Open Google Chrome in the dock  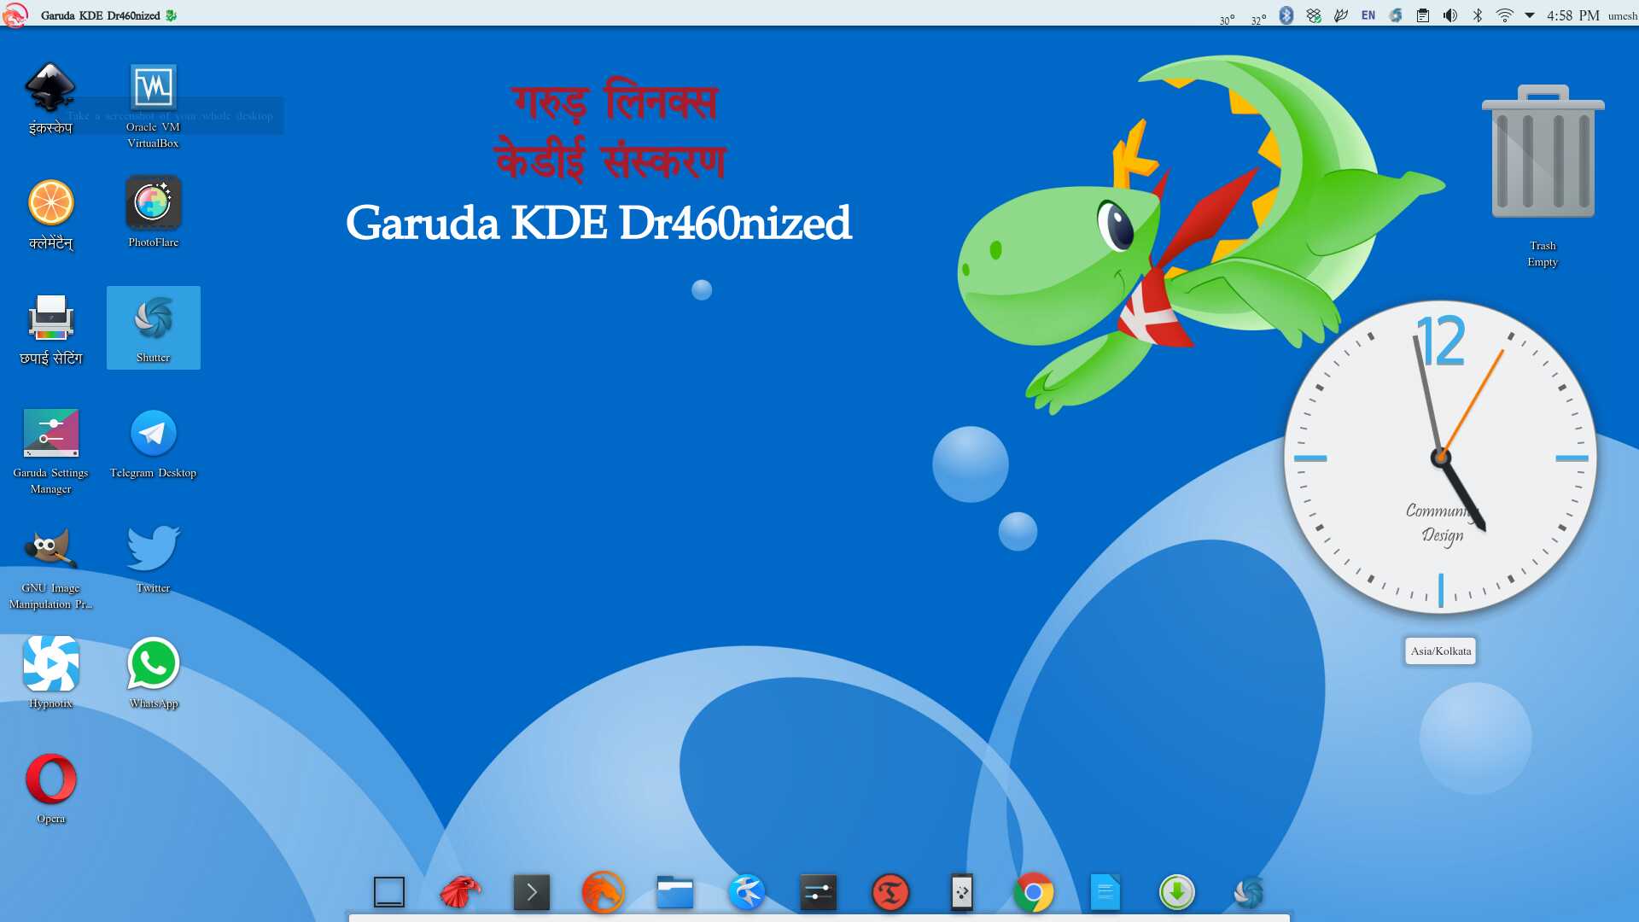1034,893
